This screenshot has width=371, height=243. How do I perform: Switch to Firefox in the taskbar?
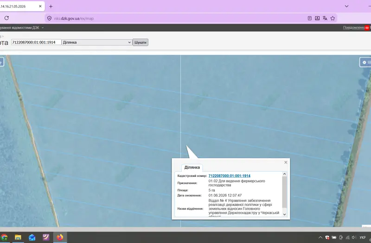60,237
